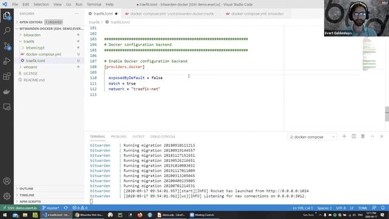
Task: Open the Source Control view
Action: [7, 46]
